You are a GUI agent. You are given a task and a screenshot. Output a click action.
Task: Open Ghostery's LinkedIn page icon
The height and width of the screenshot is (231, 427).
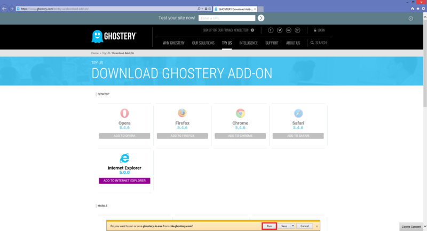[289, 30]
